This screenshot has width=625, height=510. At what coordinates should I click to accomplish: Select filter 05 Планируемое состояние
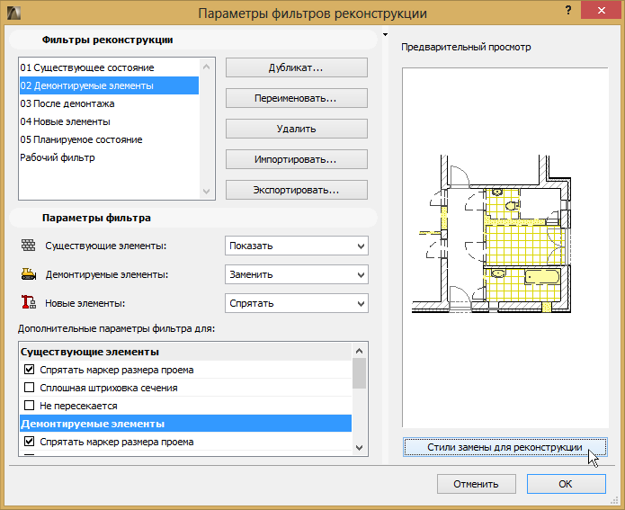pyautogui.click(x=109, y=139)
